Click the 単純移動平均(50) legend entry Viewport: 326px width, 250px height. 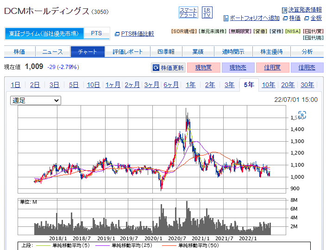[x=189, y=245]
